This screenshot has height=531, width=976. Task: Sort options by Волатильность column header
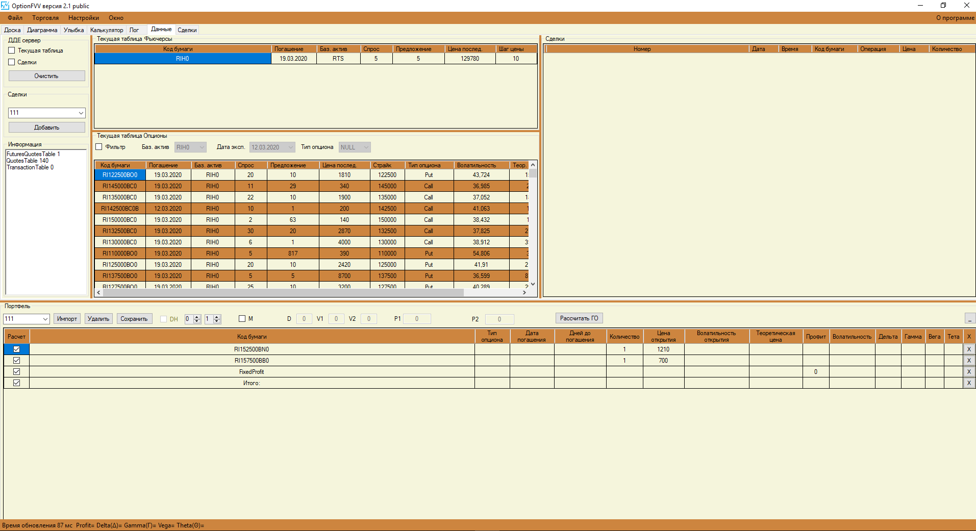[482, 165]
